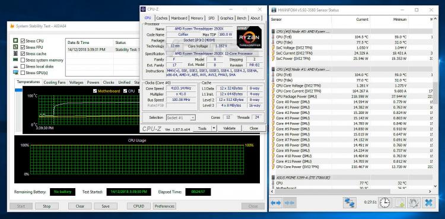Click the Stress cache chip icon
The image size is (445, 219).
(x=15, y=53)
